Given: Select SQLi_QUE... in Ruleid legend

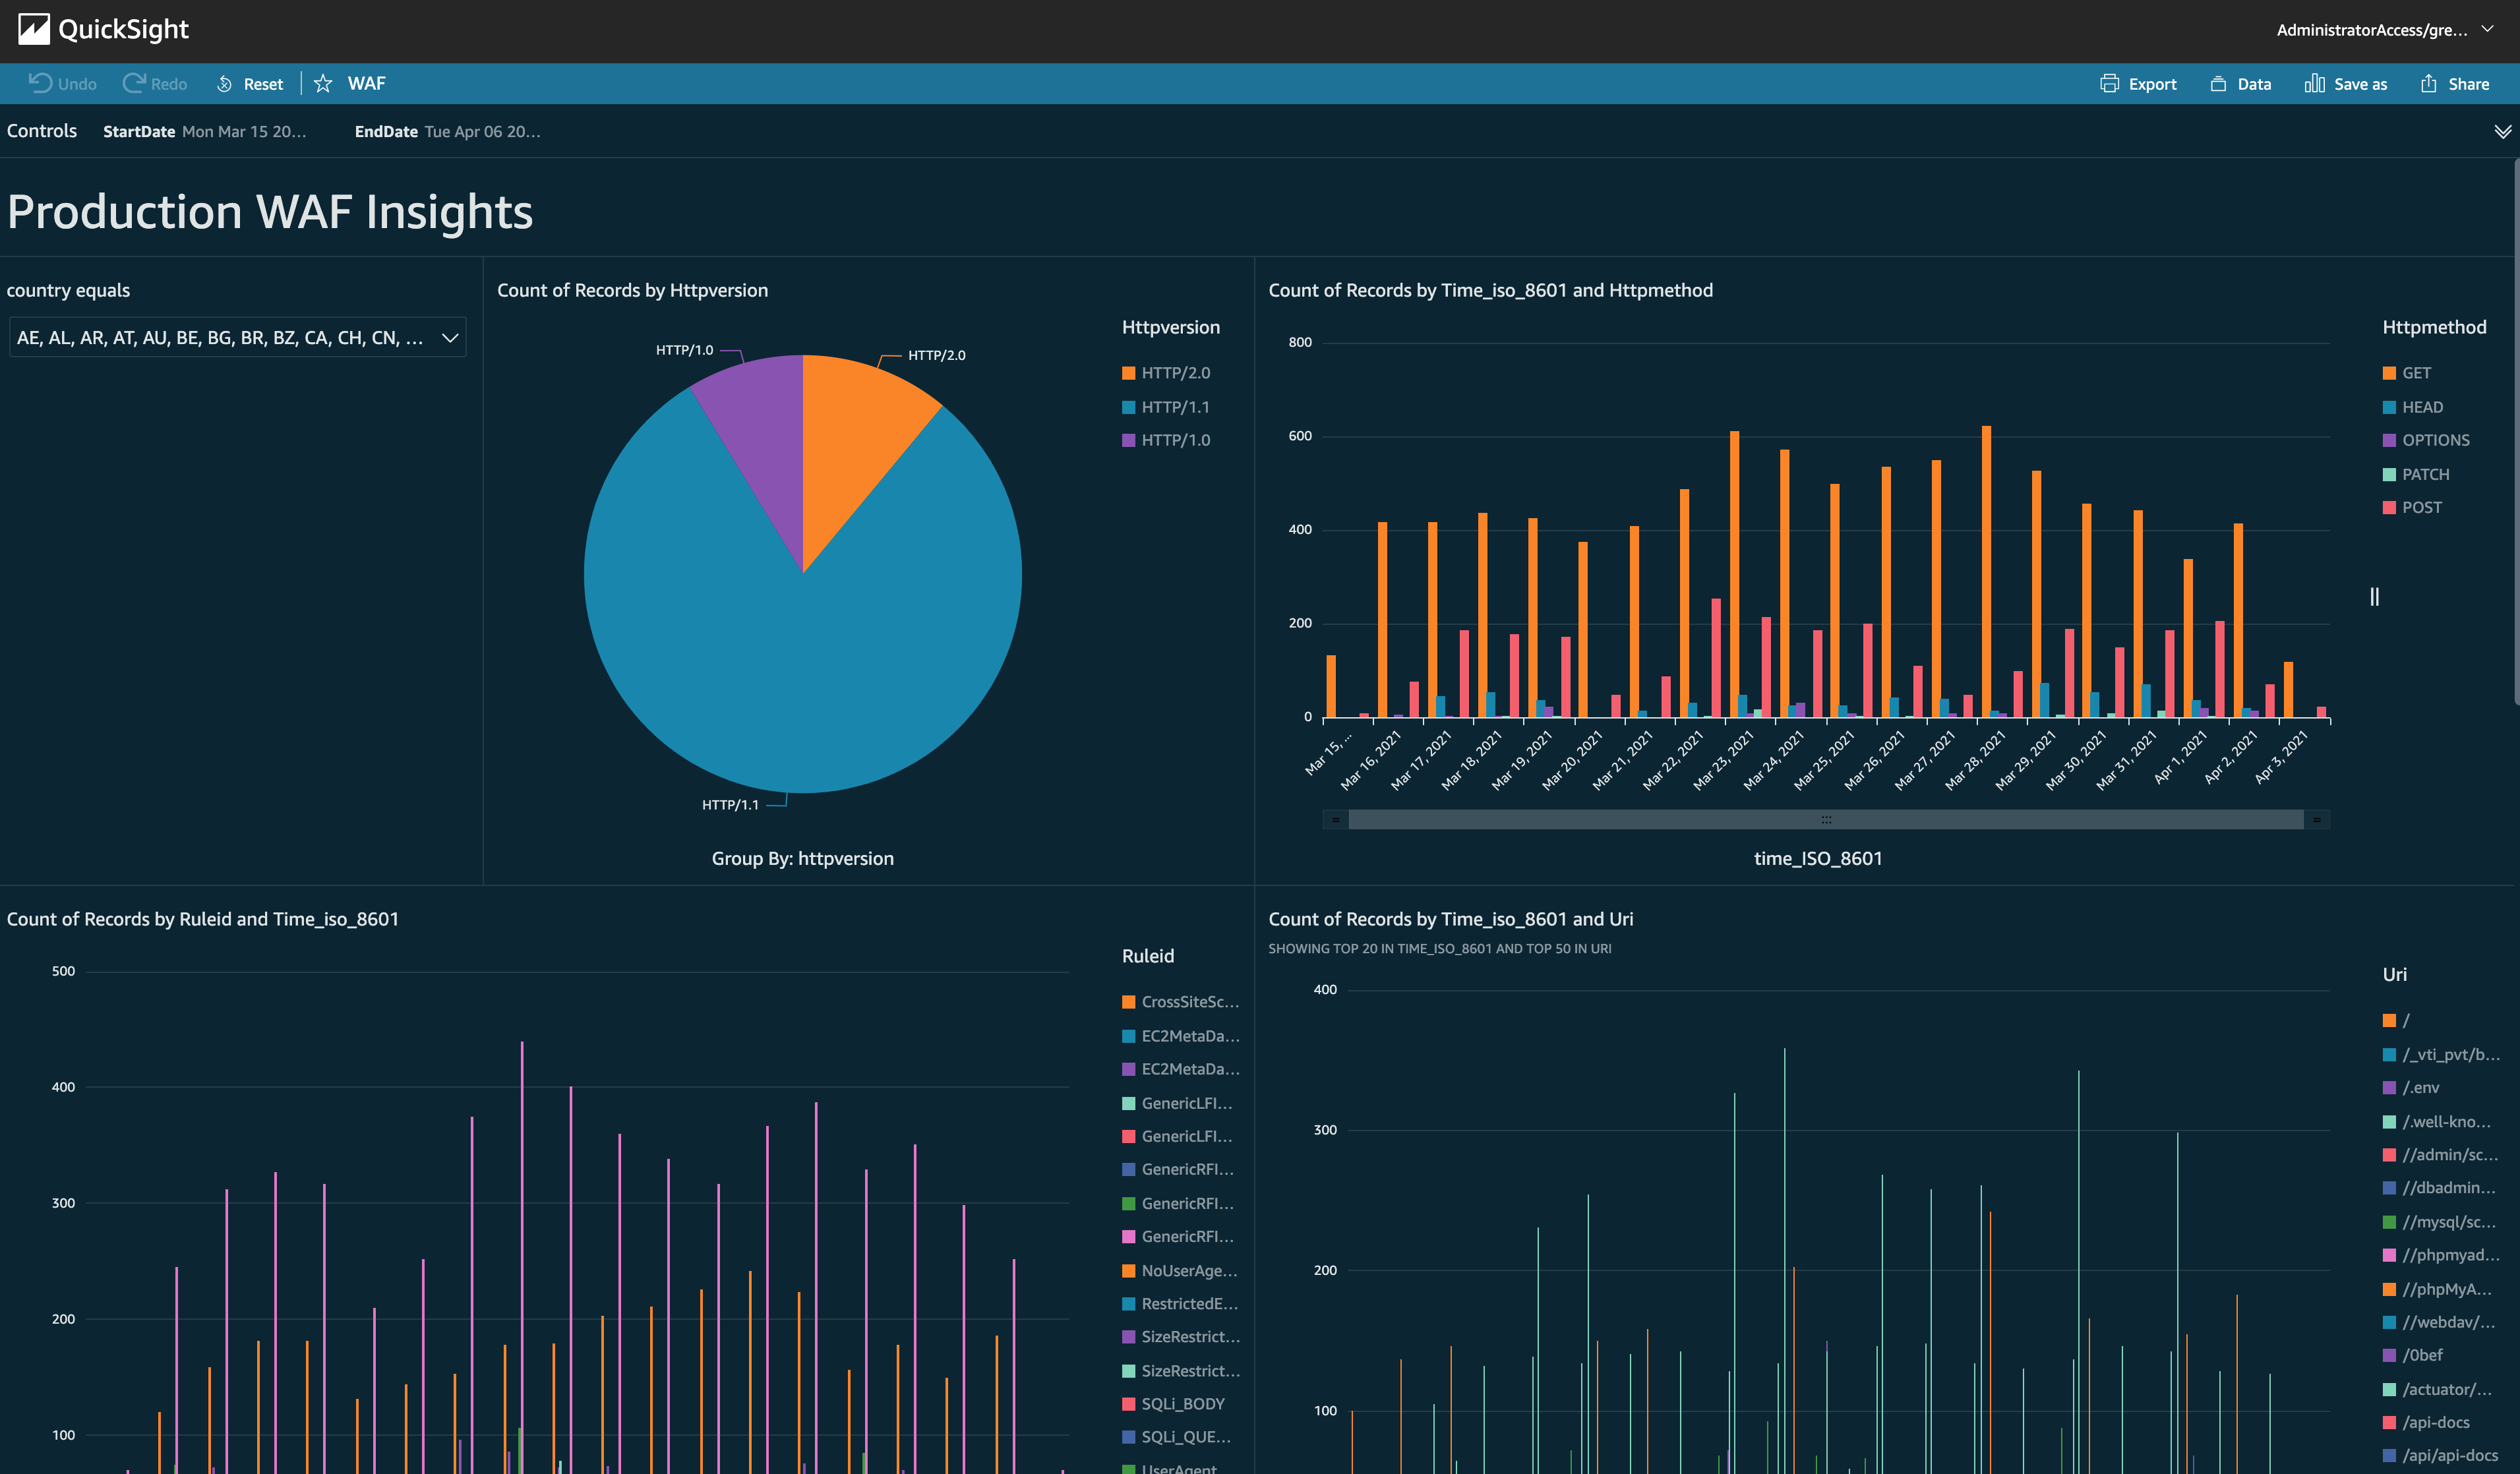Looking at the screenshot, I should pyautogui.click(x=1176, y=1437).
